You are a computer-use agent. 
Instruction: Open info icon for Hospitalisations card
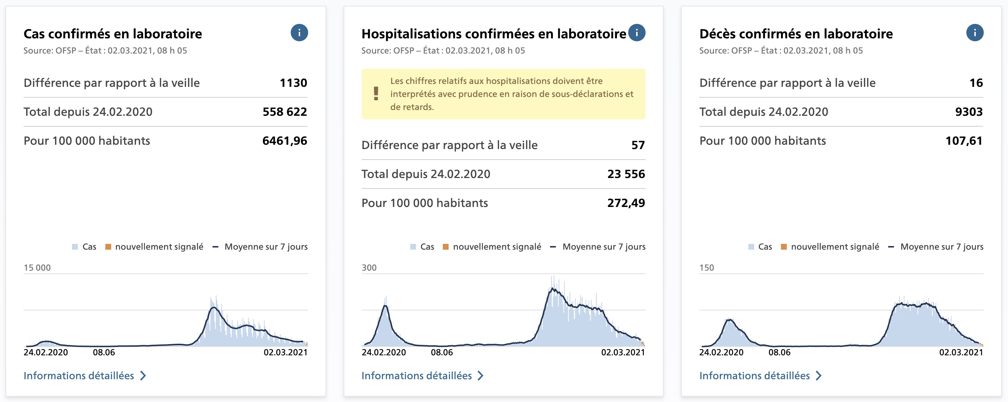point(637,33)
